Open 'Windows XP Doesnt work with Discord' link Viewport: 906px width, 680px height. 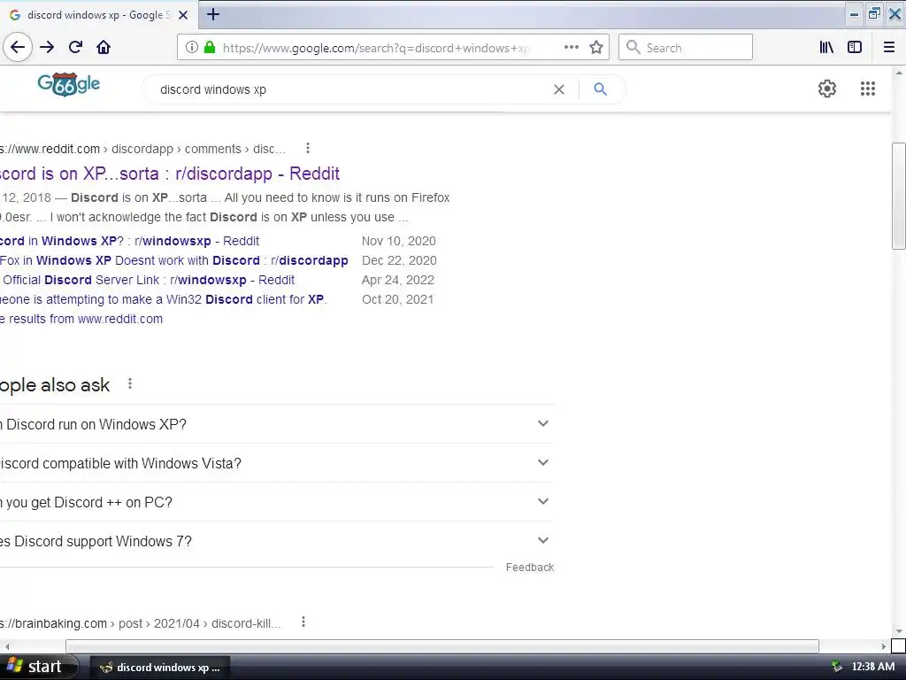click(174, 261)
